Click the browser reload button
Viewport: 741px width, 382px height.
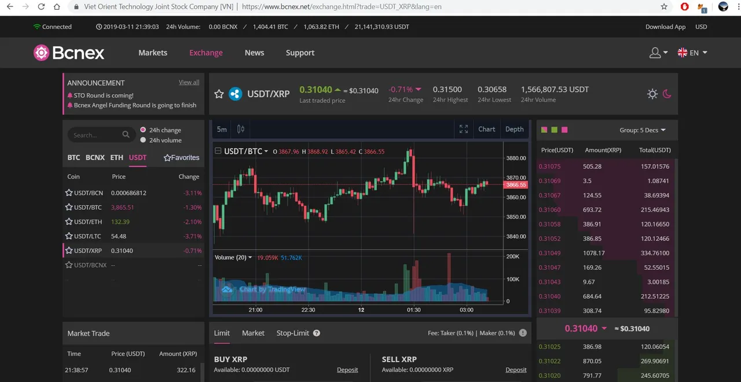[41, 7]
